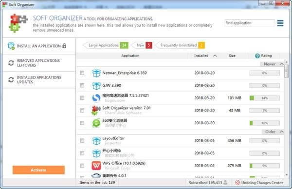The image size is (292, 189).
Task: Check the WPS Office checkbox
Action: coord(82,166)
